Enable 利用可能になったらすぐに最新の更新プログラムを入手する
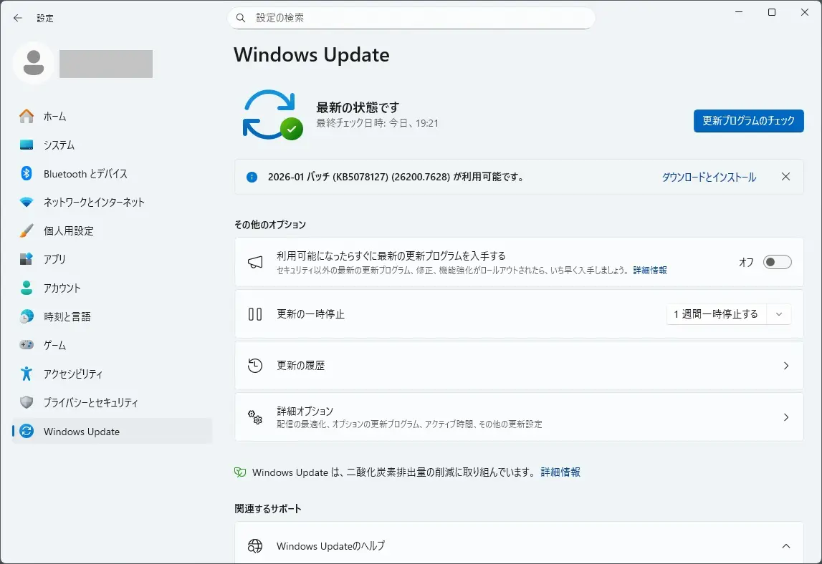 777,262
